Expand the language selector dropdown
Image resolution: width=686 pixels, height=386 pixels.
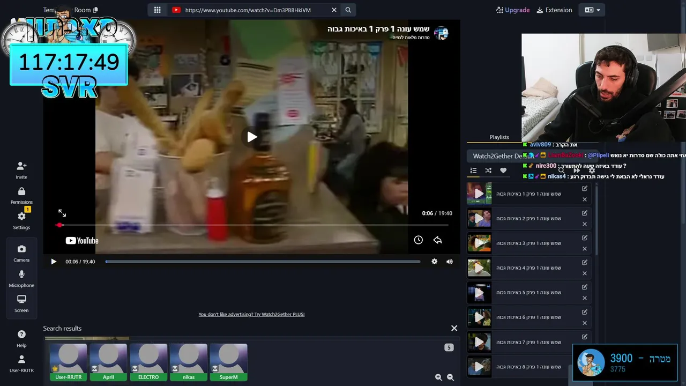click(592, 10)
